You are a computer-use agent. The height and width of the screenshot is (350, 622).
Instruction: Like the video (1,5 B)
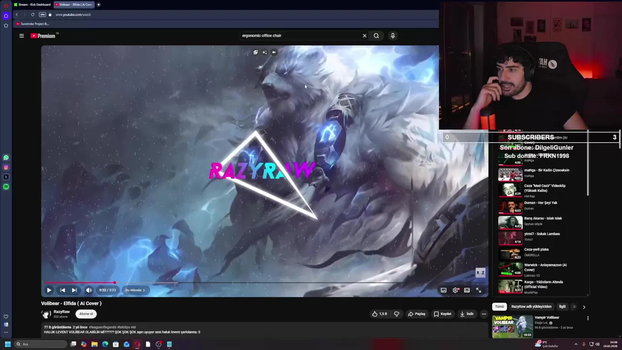click(380, 314)
